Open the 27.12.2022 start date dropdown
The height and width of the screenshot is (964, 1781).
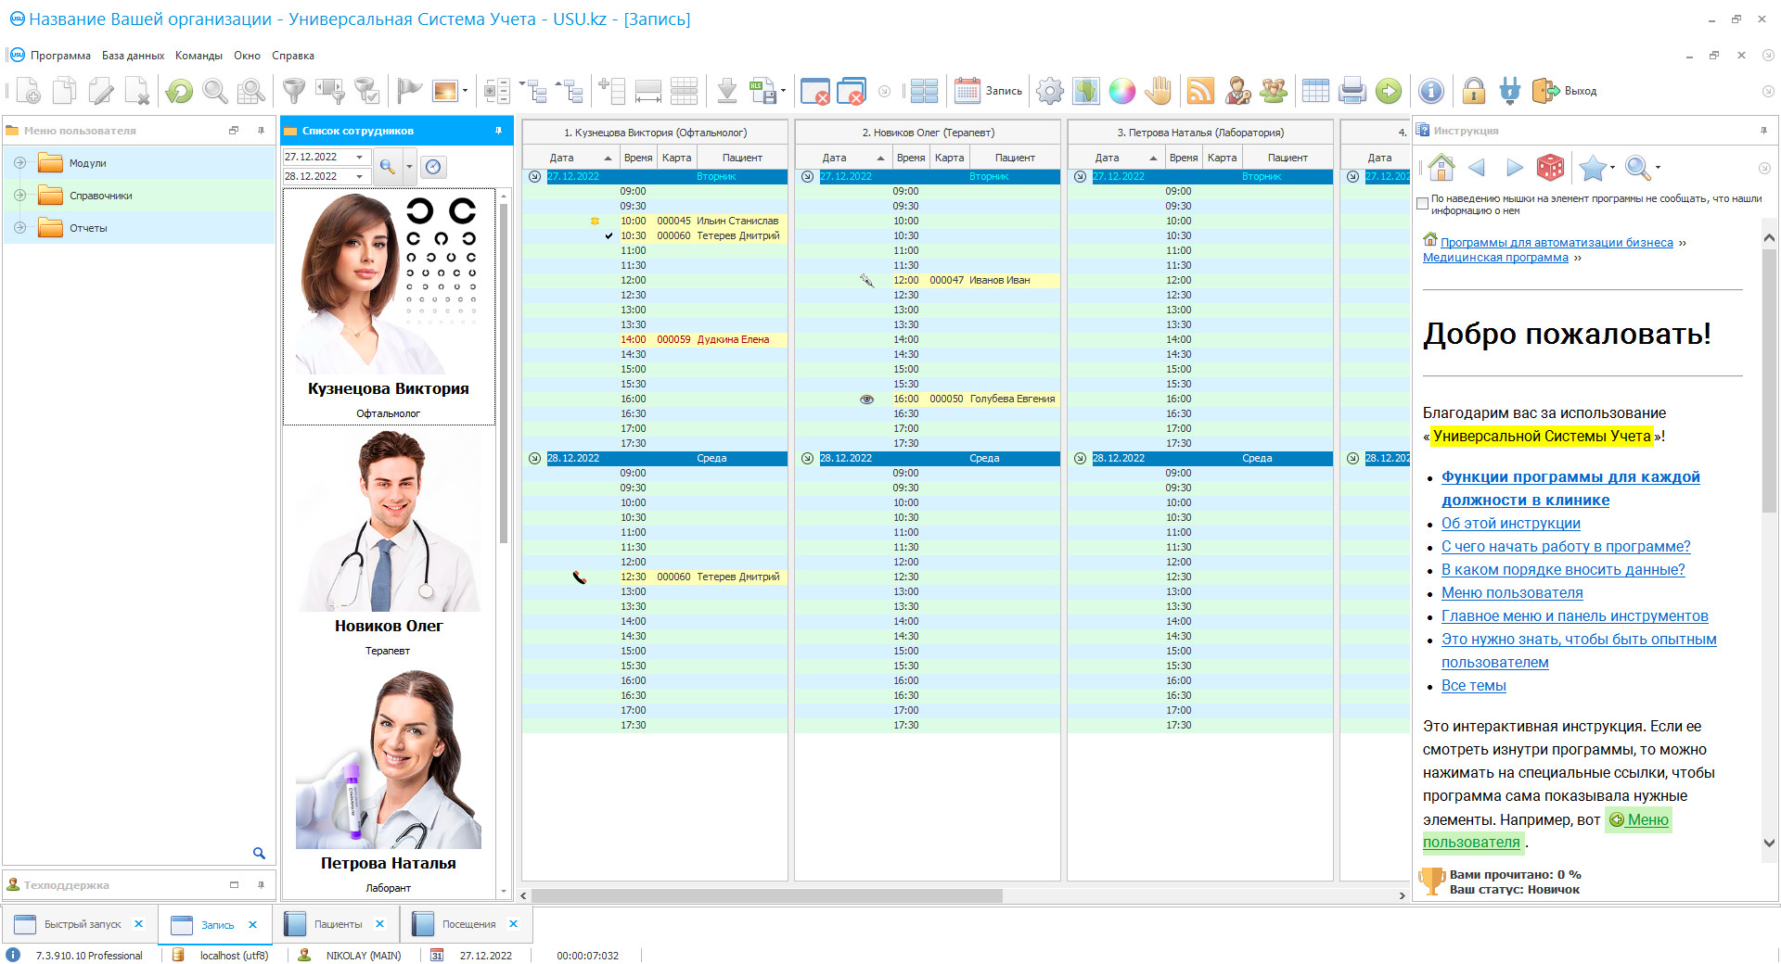(x=360, y=157)
